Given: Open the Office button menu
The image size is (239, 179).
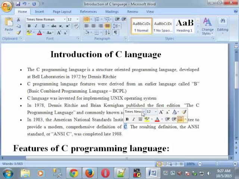Looking at the screenshot, I should pyautogui.click(x=6, y=6).
